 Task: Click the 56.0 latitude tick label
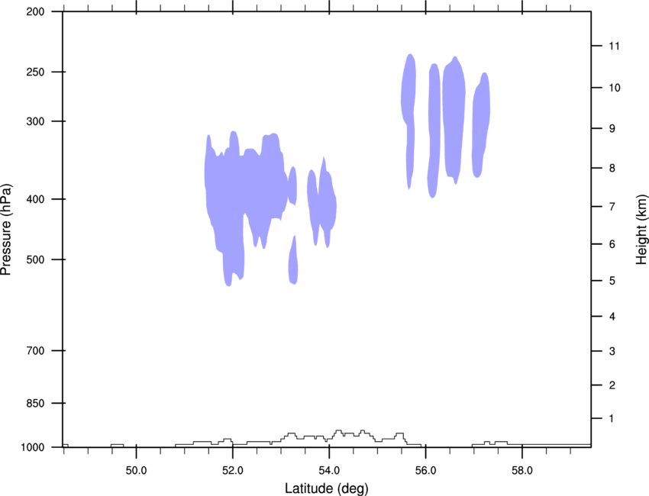pos(425,471)
